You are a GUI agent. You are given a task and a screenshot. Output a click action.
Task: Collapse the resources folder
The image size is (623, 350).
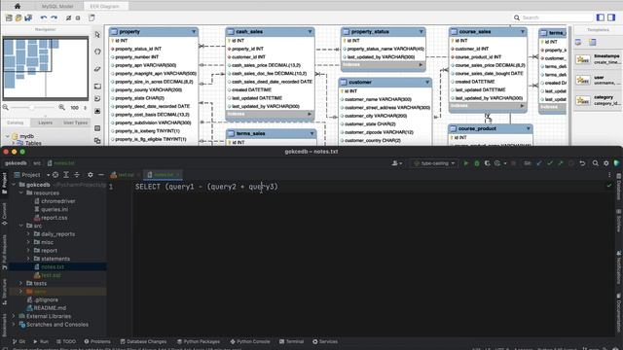(x=21, y=192)
